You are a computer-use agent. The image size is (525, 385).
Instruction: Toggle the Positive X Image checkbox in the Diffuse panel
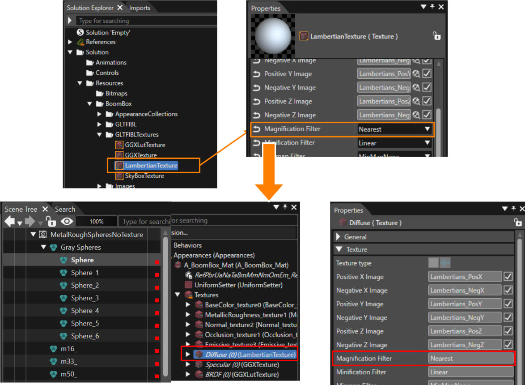[x=508, y=277]
